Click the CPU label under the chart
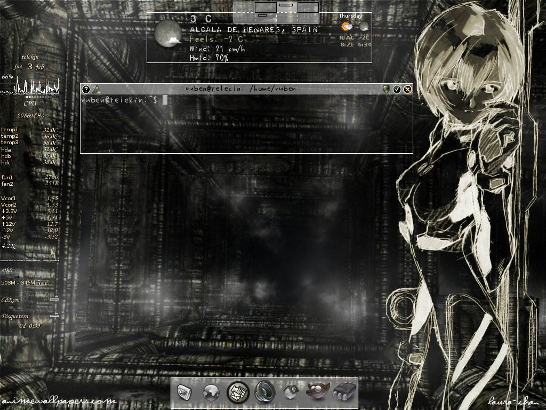 pyautogui.click(x=30, y=104)
